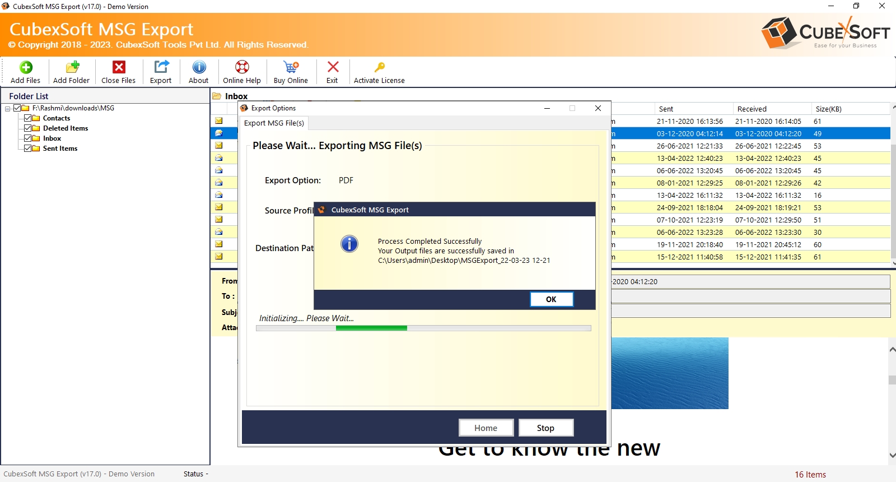Click the Home button in Export Options
Screen dimensions: 896x482
[486, 428]
